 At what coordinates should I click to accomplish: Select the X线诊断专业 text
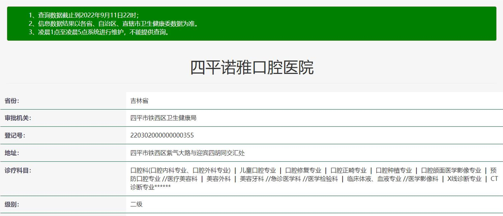(x=464, y=179)
